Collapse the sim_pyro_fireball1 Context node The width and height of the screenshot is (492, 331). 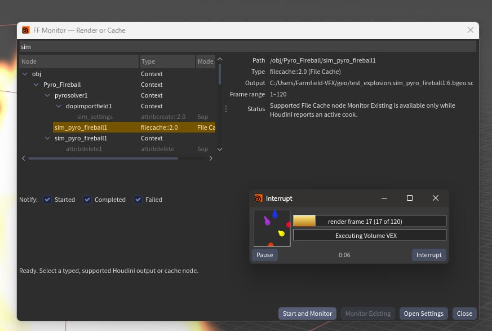[47, 138]
